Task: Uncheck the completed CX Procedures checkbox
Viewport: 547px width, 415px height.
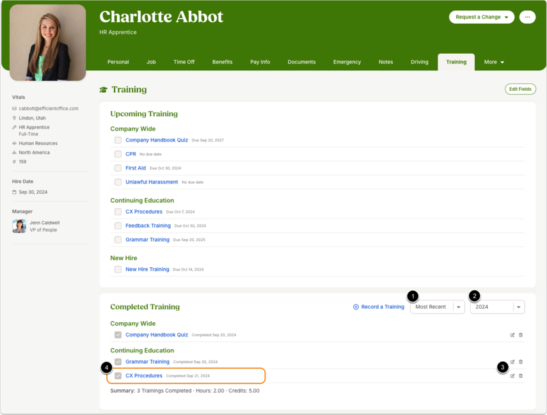Action: pyautogui.click(x=118, y=375)
